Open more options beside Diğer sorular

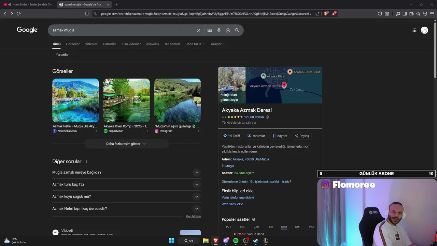point(86,162)
